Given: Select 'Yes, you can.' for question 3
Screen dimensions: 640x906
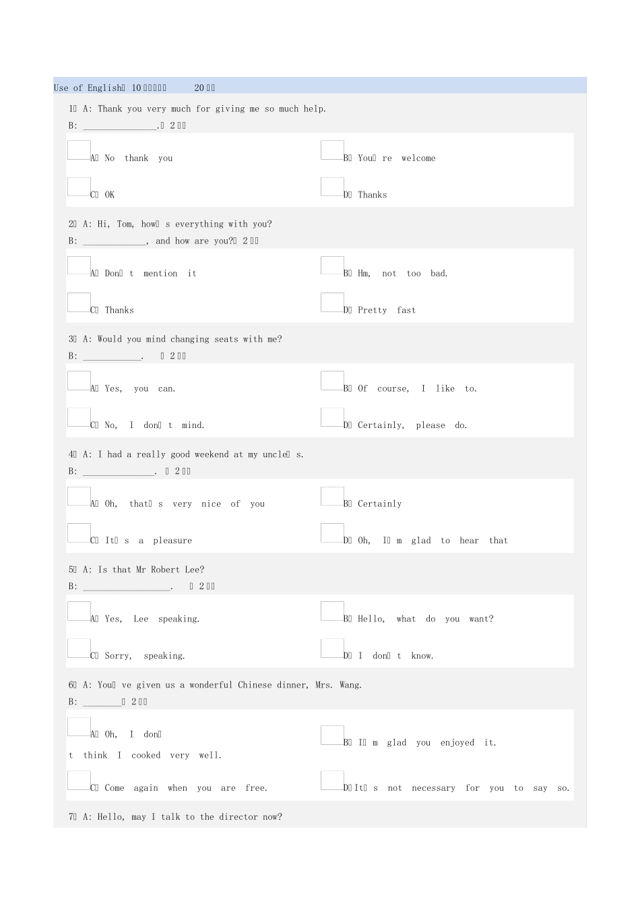Looking at the screenshot, I should 79,381.
